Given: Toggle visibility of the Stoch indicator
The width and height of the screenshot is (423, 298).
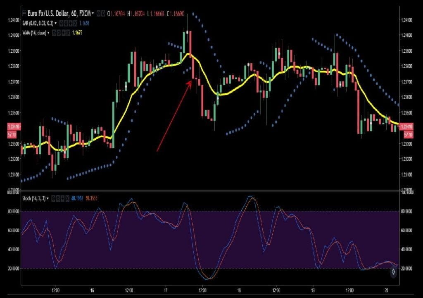Looking at the screenshot, I should point(53,198).
